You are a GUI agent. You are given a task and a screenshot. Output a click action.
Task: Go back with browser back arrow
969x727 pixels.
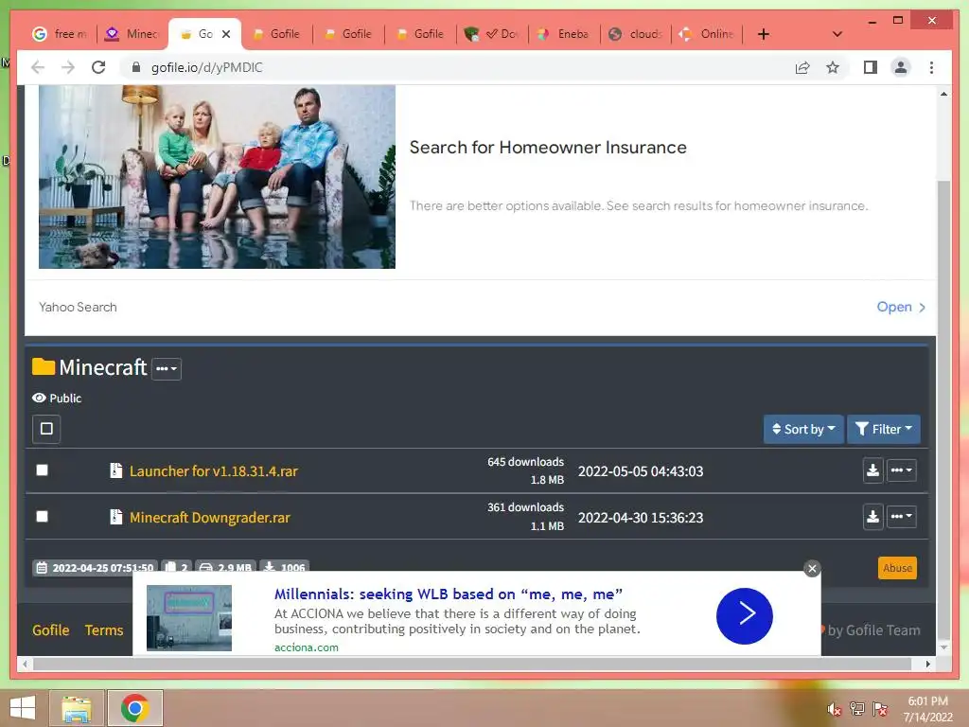(38, 67)
